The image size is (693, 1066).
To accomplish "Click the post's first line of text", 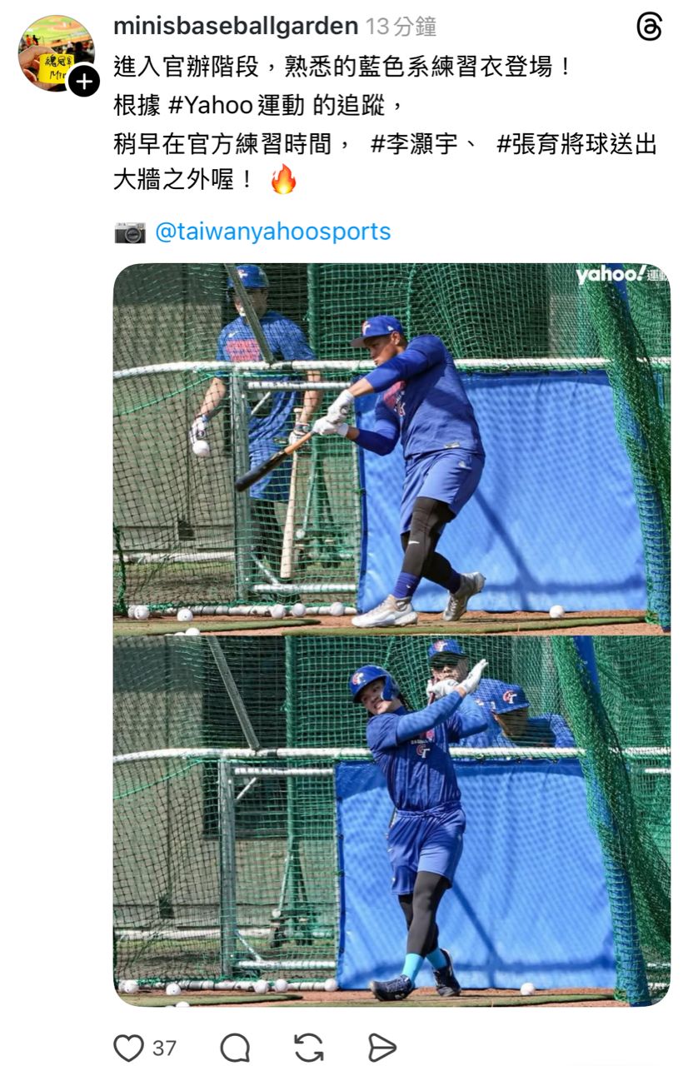I will point(343,67).
